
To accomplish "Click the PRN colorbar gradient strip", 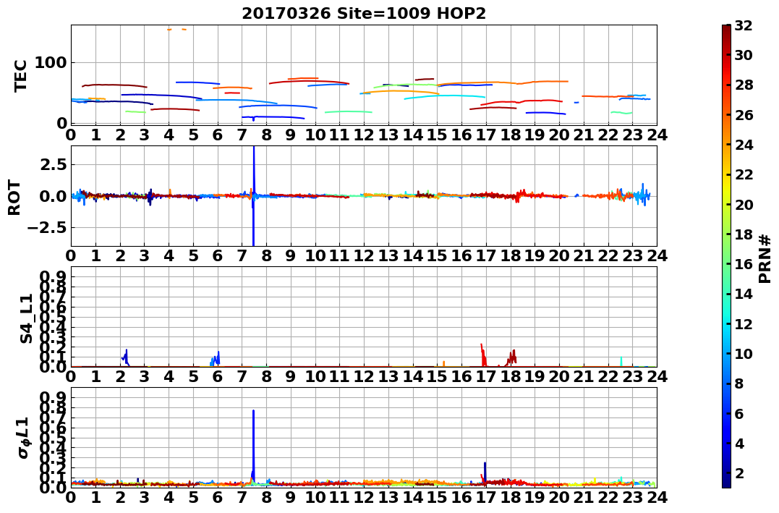I will (726, 256).
